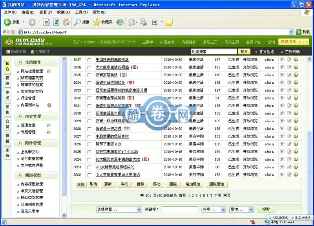Viewport: 314px width, 226px height.
Task: Collapse the 常用操作 section
Action: pos(20,62)
